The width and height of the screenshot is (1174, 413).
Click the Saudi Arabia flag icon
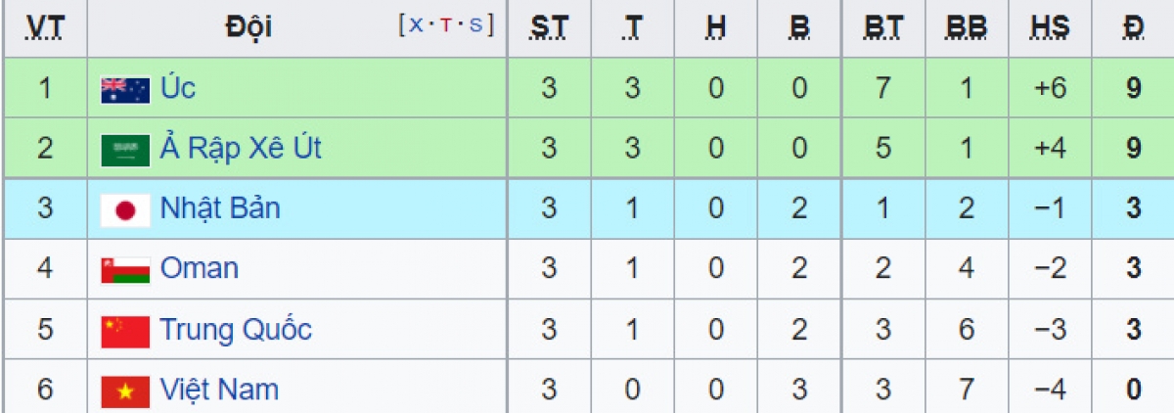click(x=125, y=150)
